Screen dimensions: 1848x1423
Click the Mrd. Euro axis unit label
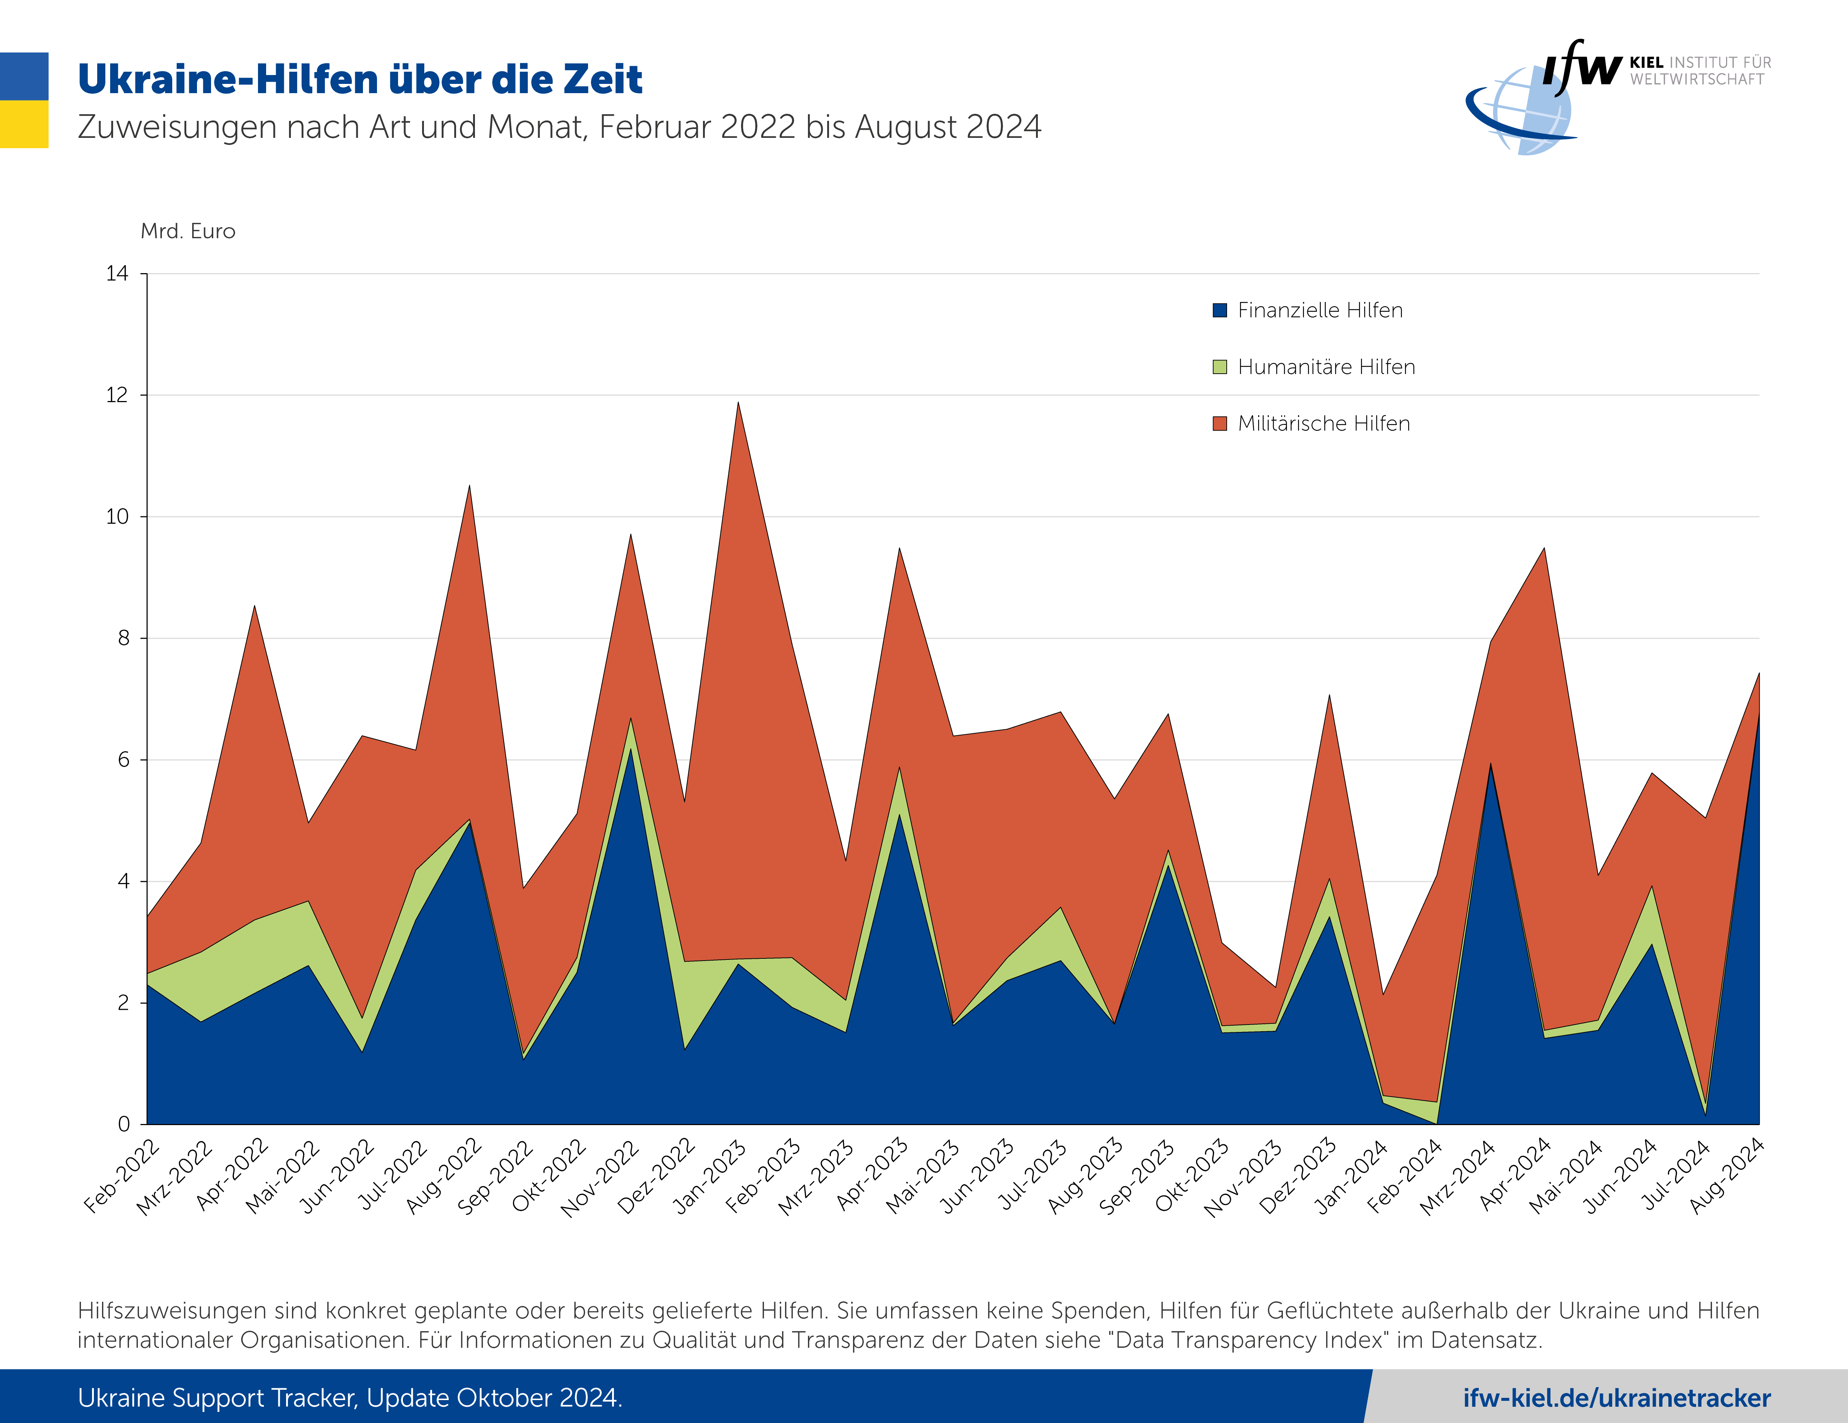coord(188,231)
